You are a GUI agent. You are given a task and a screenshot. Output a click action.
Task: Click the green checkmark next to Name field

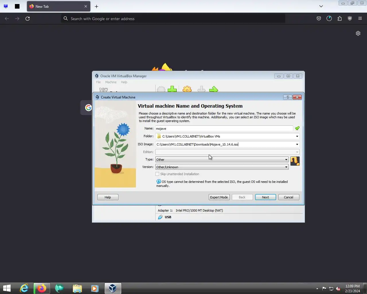click(x=297, y=128)
